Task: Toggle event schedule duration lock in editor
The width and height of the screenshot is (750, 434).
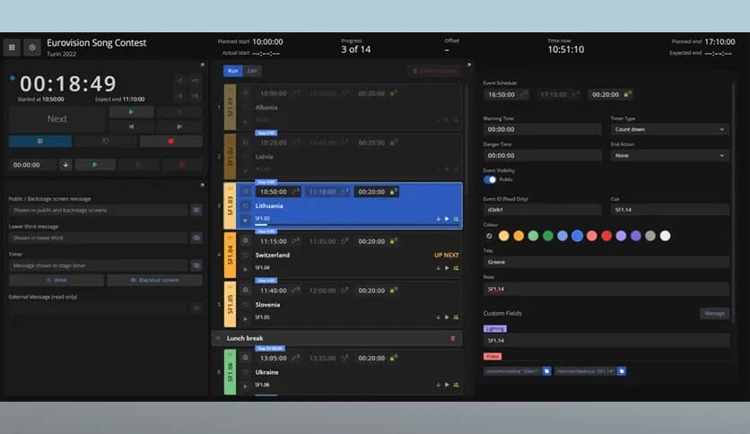Action: pos(628,94)
